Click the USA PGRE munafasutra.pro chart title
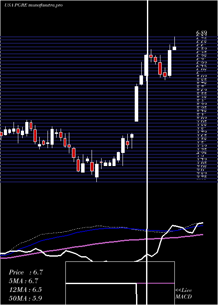 point(34,5)
